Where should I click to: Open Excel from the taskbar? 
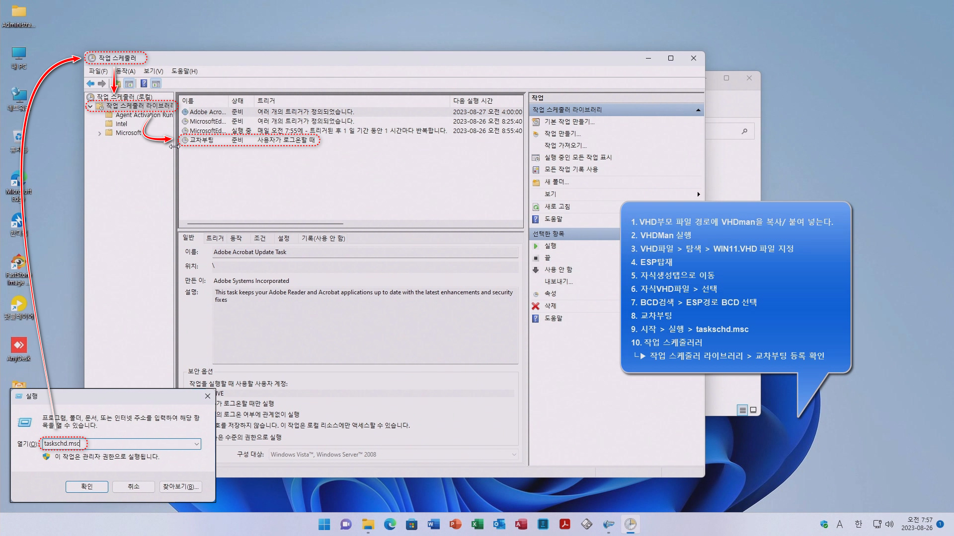[x=477, y=525]
